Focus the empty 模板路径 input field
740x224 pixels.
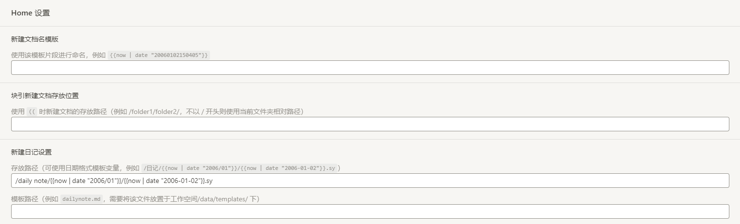pyautogui.click(x=370, y=211)
